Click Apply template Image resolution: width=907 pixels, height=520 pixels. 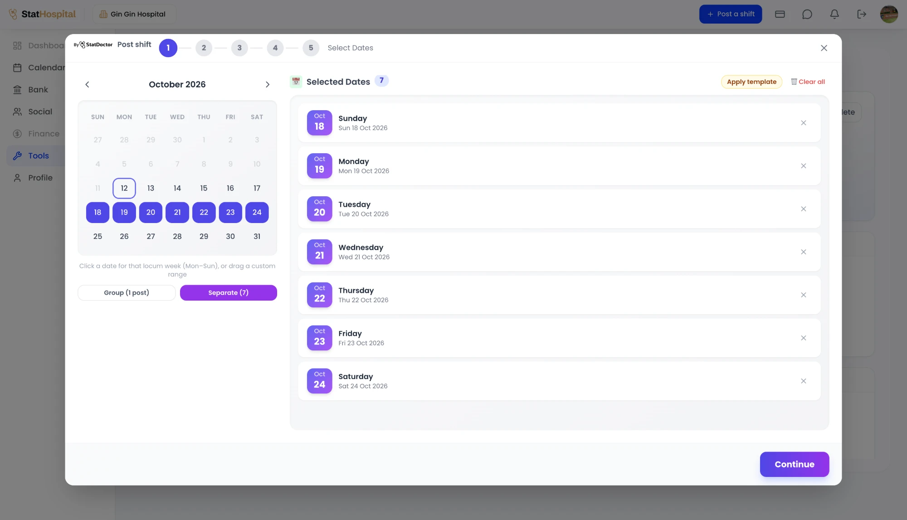pos(751,82)
